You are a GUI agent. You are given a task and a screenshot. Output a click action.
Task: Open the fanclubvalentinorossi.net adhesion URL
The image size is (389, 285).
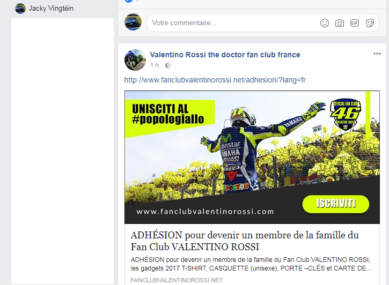coord(215,80)
